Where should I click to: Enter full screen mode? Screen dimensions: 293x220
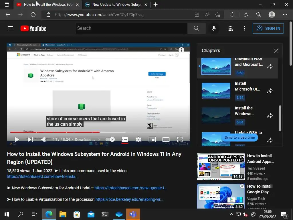coord(180,140)
